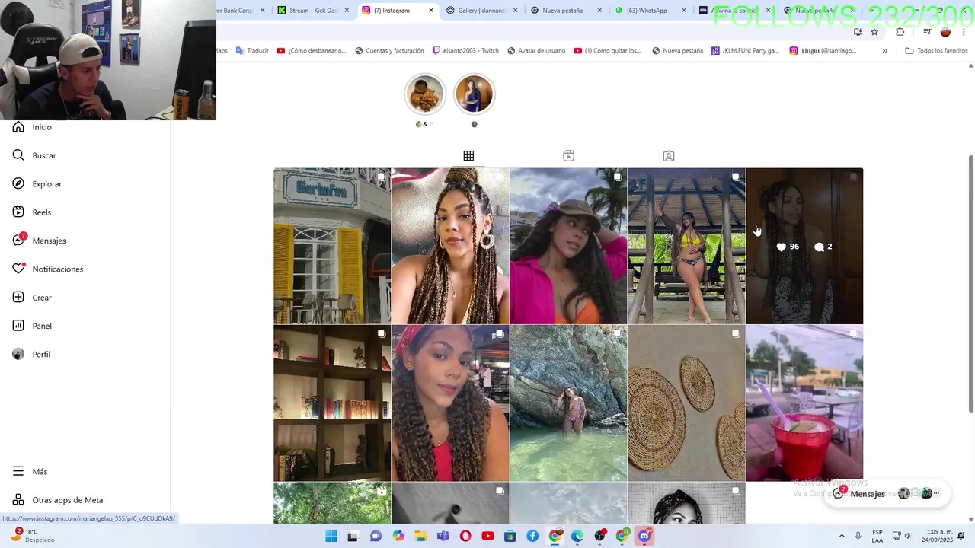The height and width of the screenshot is (548, 975).
Task: Open Chrome three-dot menu
Action: [x=964, y=32]
